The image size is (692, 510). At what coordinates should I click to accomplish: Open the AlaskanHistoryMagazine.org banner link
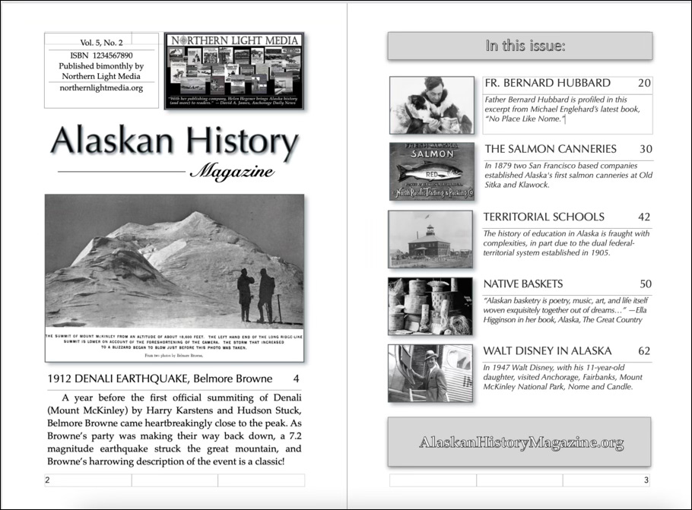(x=519, y=442)
